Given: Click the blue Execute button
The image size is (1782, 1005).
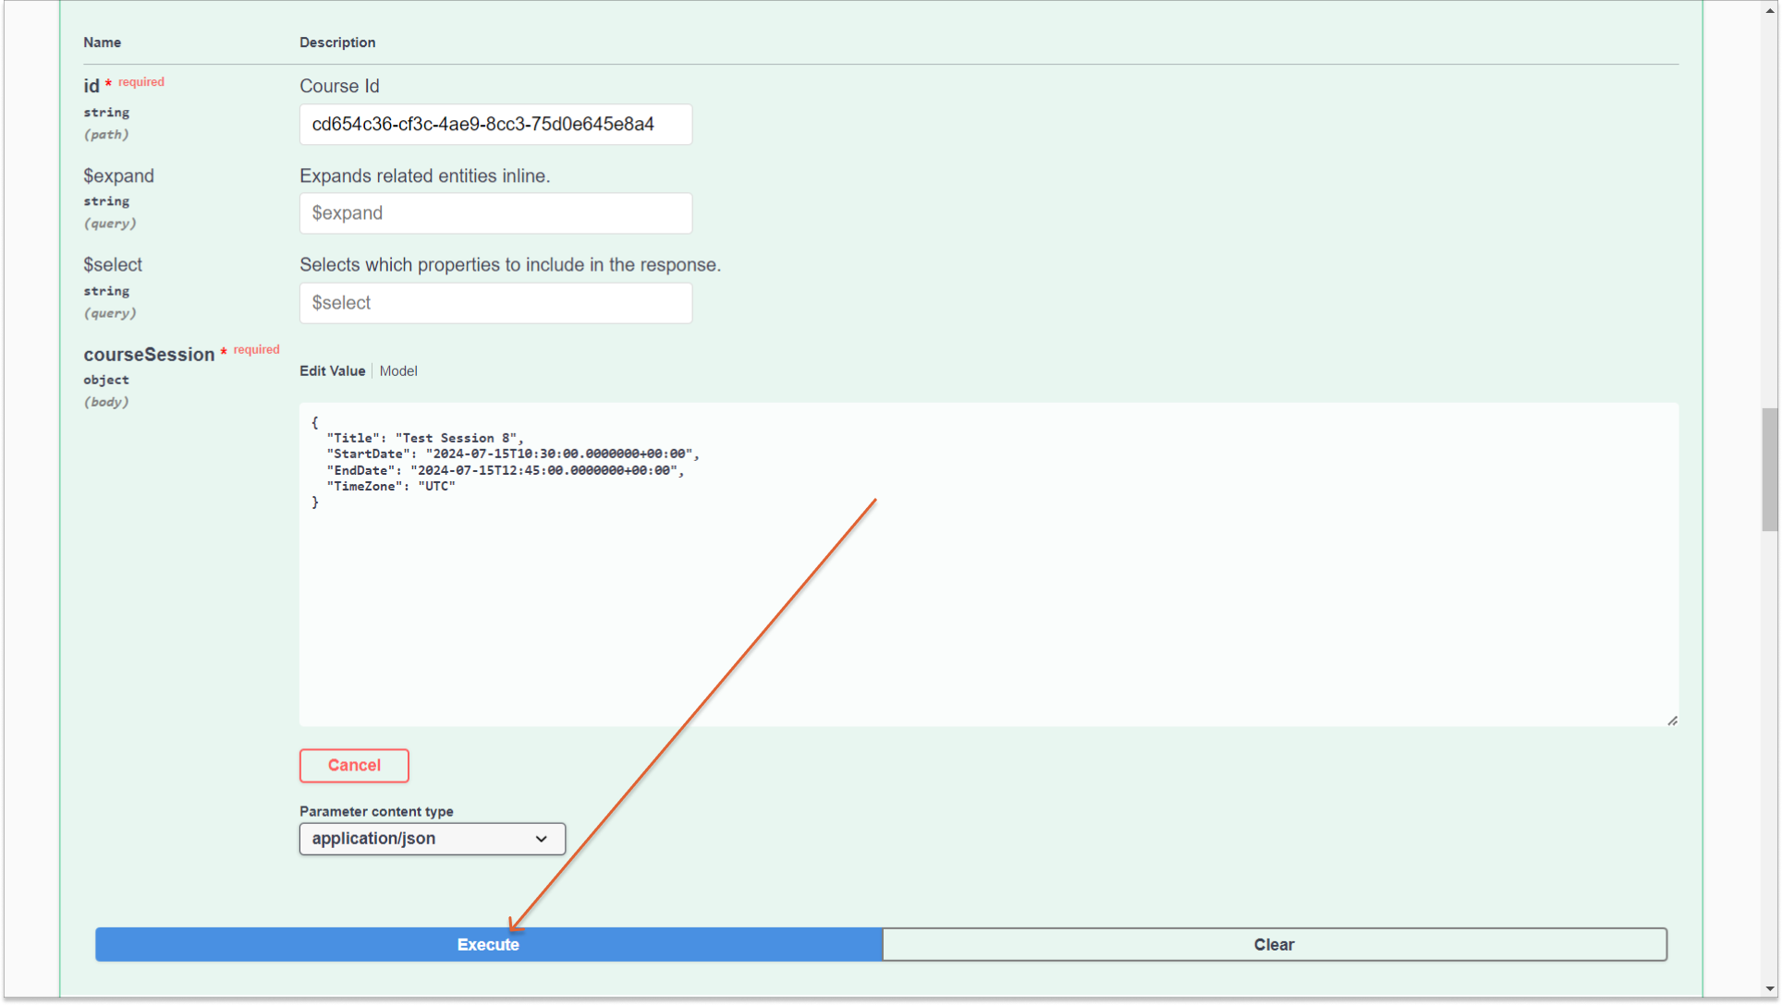Looking at the screenshot, I should click(x=488, y=944).
